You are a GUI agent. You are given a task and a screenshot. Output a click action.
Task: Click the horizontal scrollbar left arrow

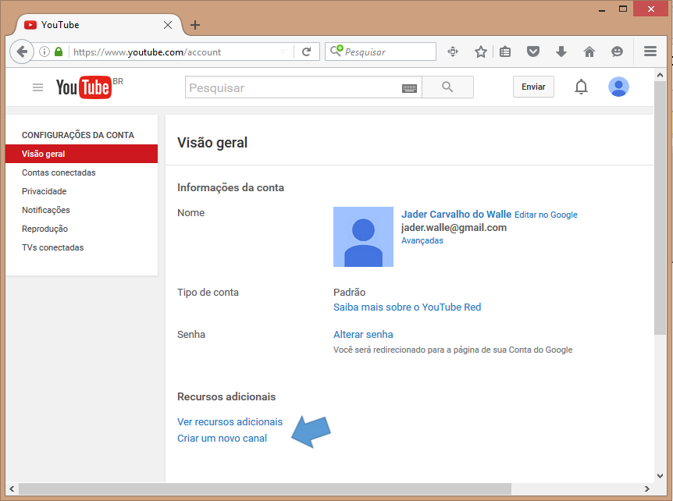(12, 489)
